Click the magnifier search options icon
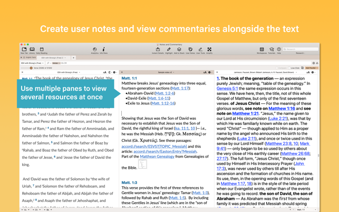The height and width of the screenshot is (212, 339). click(49, 63)
